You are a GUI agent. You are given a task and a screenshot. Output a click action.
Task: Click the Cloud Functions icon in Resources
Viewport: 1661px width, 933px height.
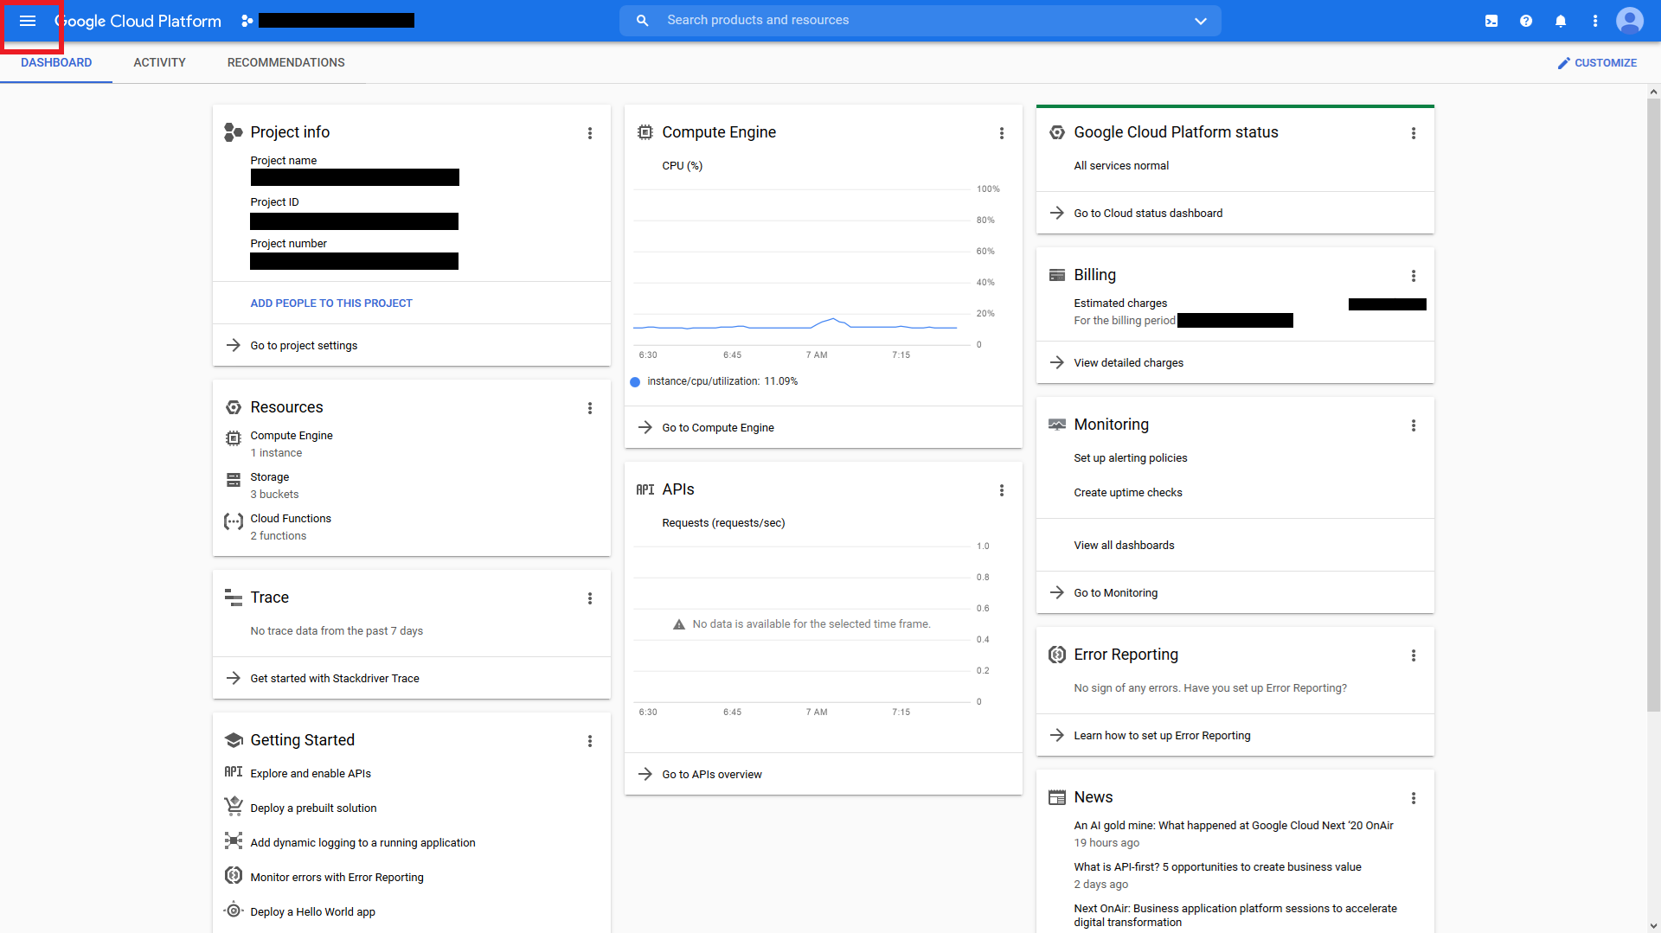click(x=234, y=521)
